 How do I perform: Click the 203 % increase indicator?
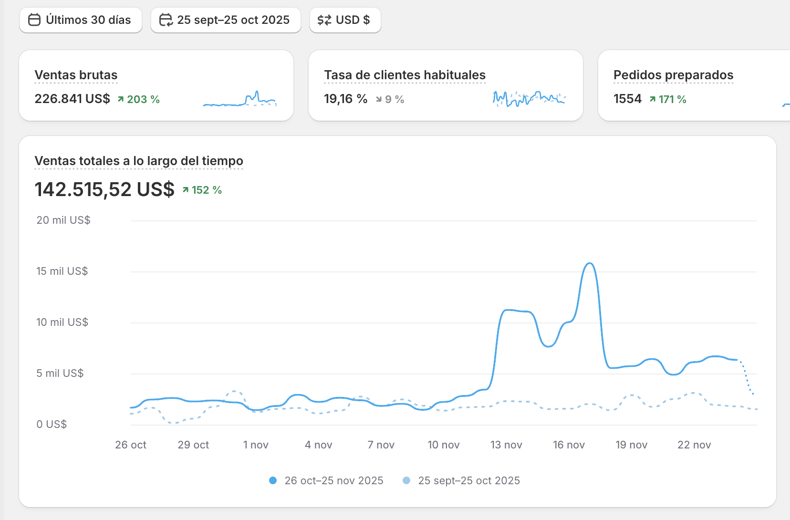click(x=139, y=99)
